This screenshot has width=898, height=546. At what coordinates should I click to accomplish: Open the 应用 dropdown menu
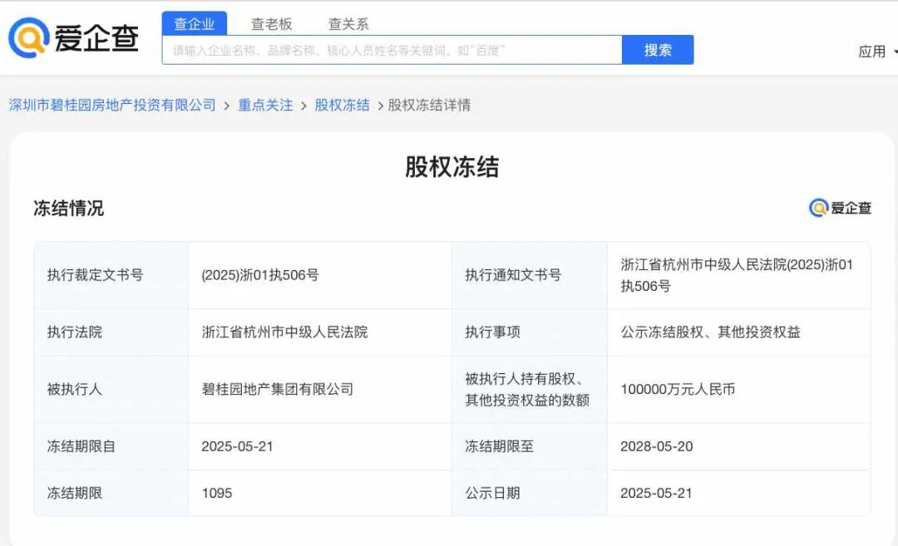(x=877, y=52)
